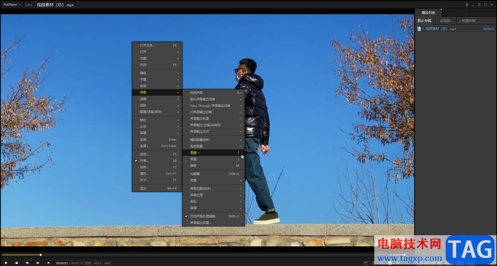The image size is (497, 266).
Task: Uncheck the 列表... playlist option
Action: click(157, 161)
